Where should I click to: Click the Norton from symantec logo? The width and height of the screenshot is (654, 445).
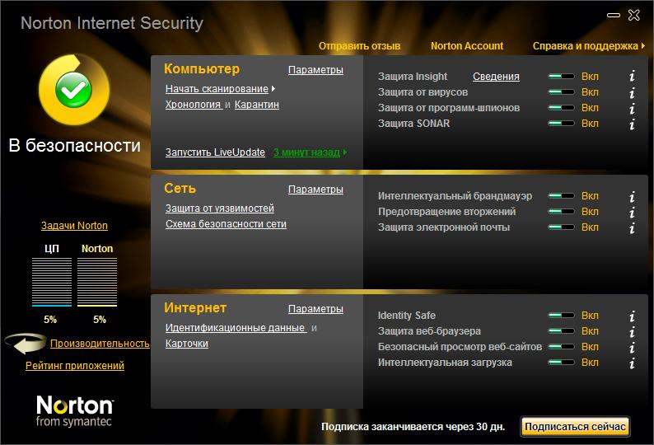click(x=74, y=411)
